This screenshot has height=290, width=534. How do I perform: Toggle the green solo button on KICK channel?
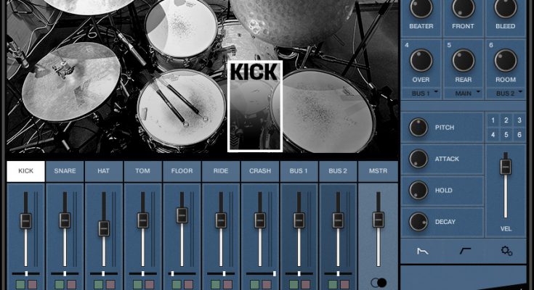tap(20, 284)
